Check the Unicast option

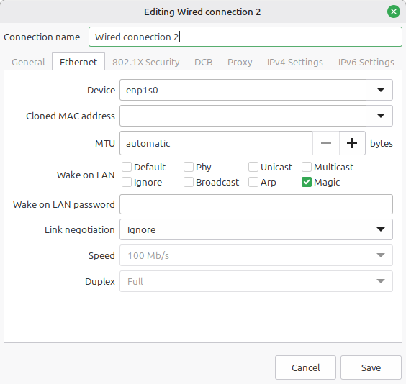(x=253, y=167)
